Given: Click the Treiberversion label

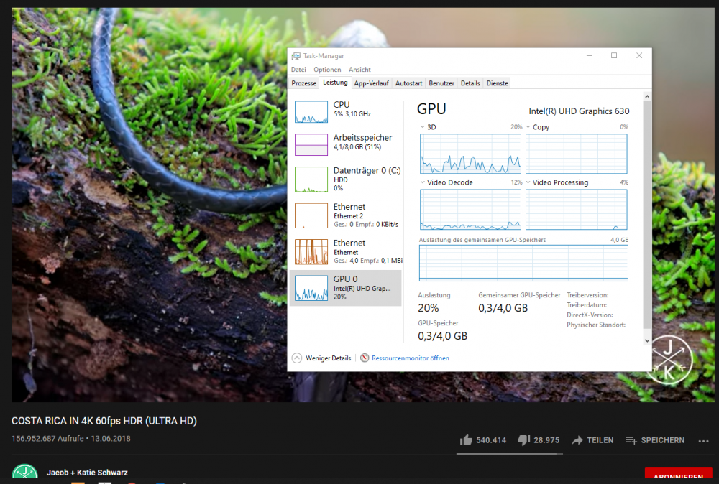Looking at the screenshot, I should coord(587,295).
